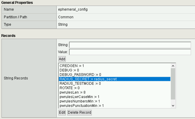Click the ephemeral_config name value
The image size is (195, 119).
[x=73, y=9]
